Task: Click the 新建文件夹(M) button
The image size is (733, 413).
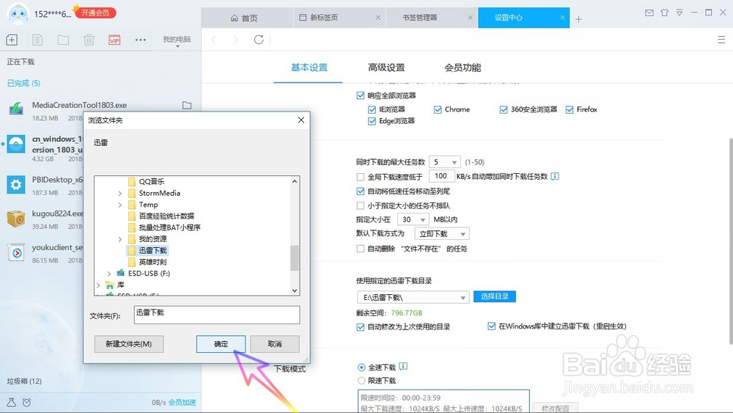Action: pos(129,344)
